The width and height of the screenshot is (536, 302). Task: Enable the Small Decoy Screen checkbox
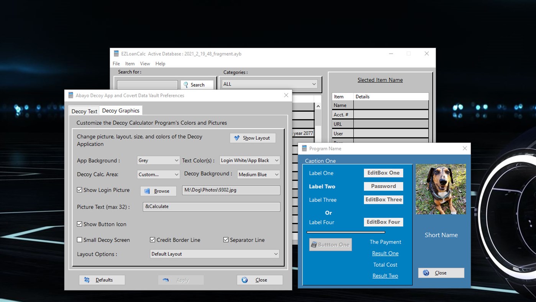pyautogui.click(x=80, y=240)
